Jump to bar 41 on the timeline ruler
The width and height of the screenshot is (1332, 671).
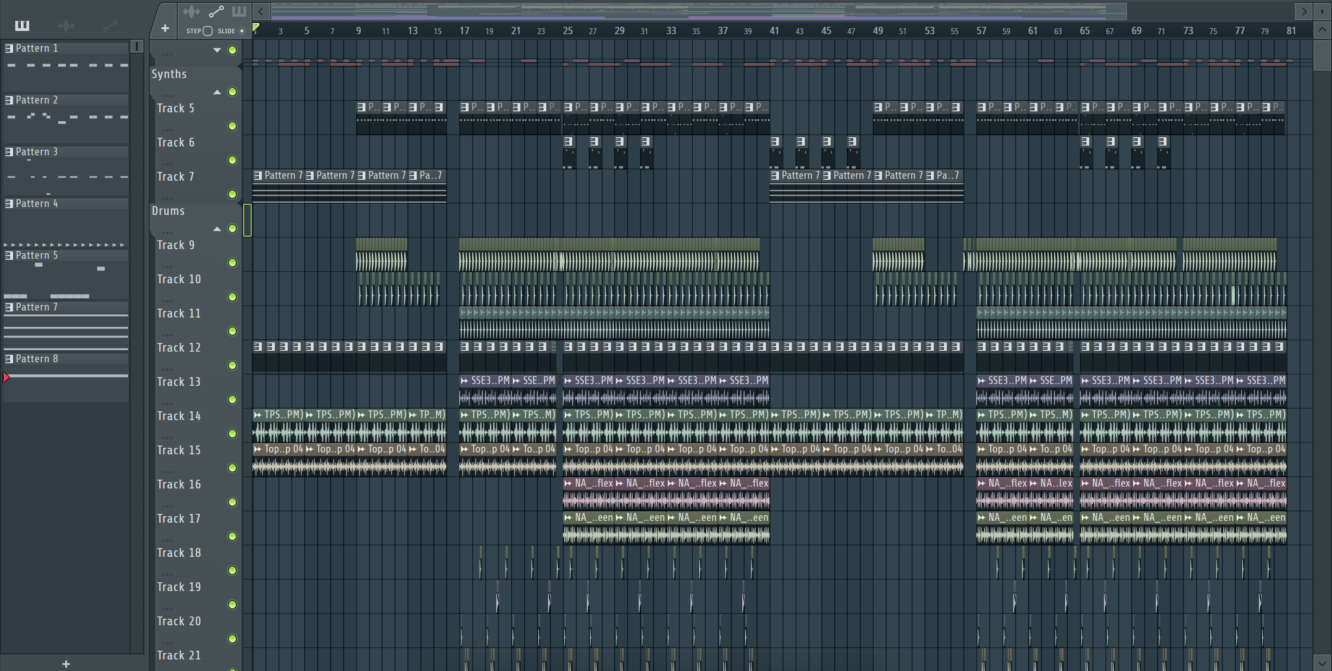tap(774, 31)
